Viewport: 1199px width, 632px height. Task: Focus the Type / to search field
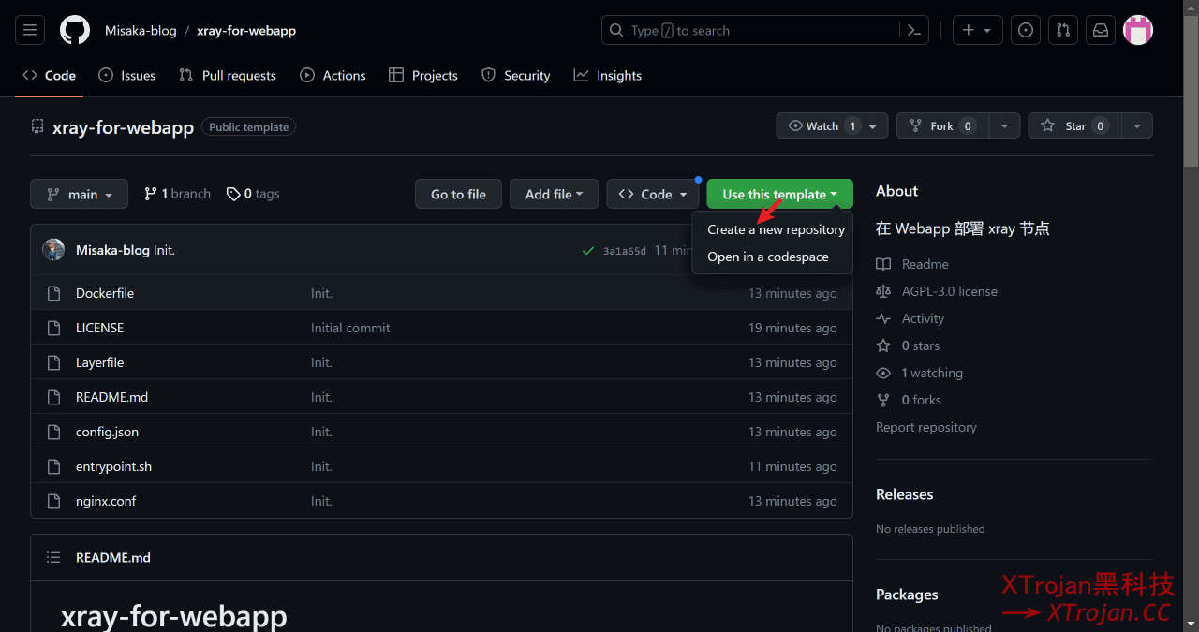coord(766,31)
